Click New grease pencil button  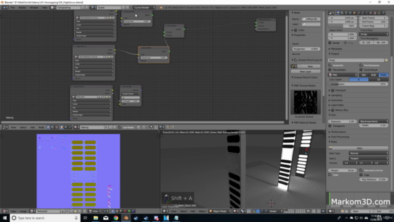(310, 67)
